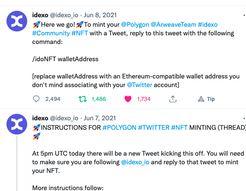Click the #Community hashtag

click(51, 33)
